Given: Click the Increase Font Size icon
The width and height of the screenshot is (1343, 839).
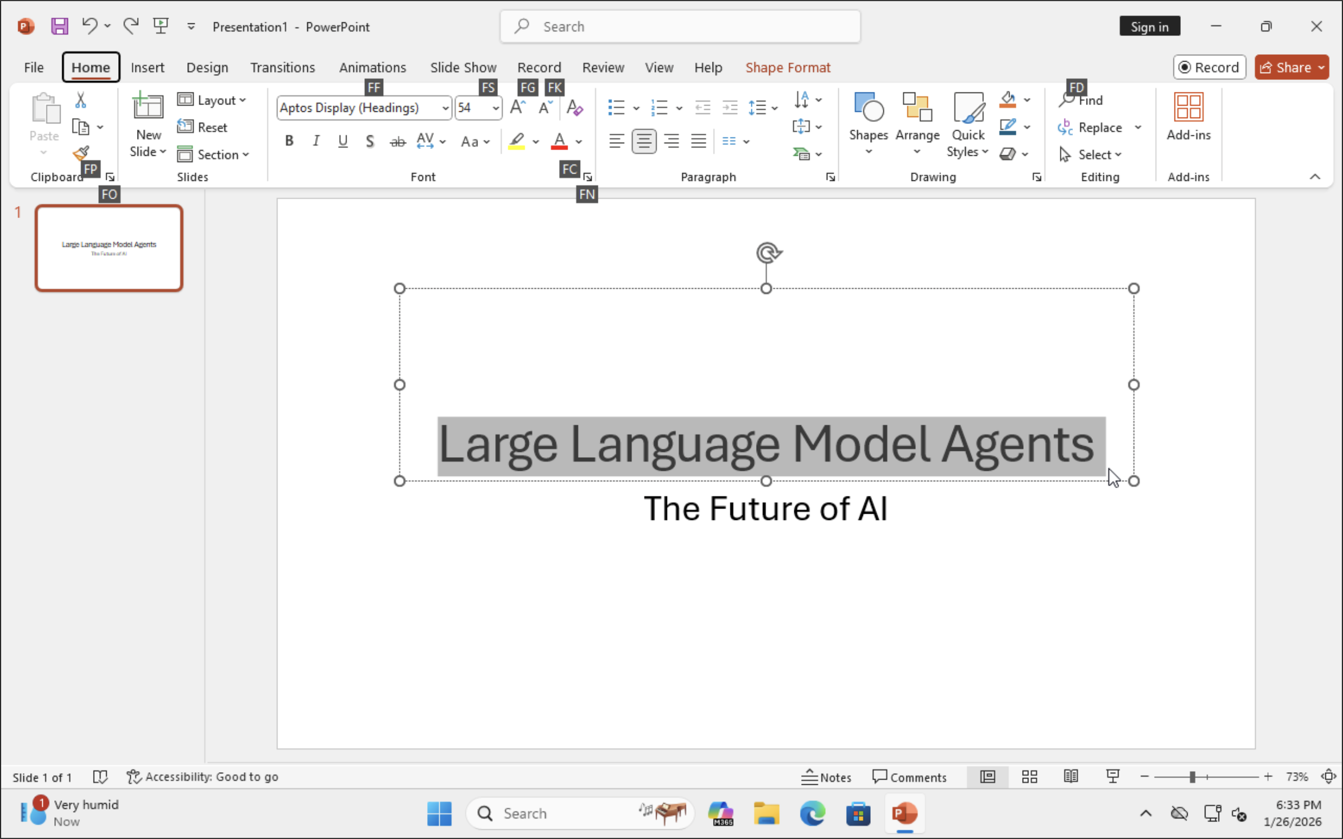Looking at the screenshot, I should point(517,107).
